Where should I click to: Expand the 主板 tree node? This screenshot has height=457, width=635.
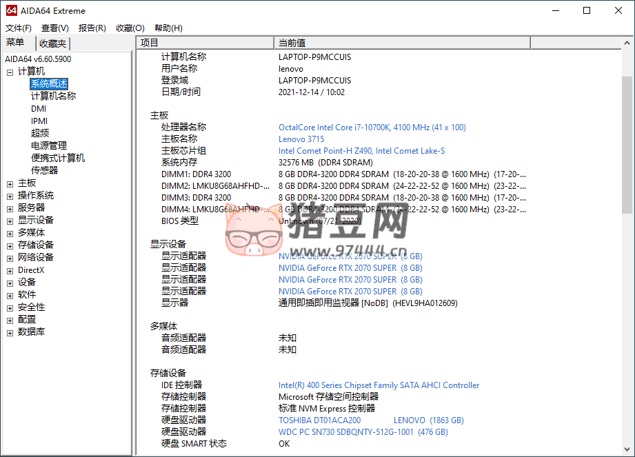coord(10,183)
